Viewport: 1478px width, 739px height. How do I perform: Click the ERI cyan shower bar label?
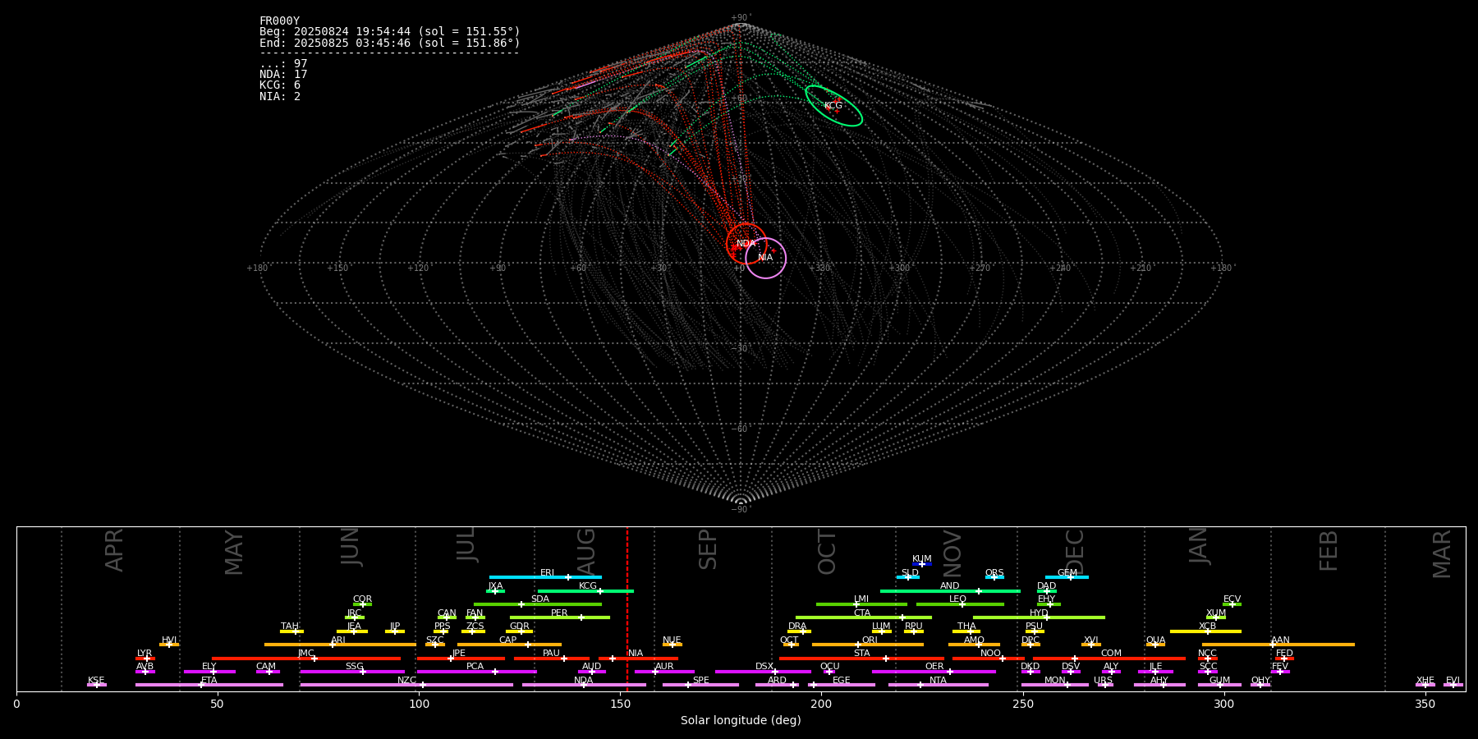[547, 573]
